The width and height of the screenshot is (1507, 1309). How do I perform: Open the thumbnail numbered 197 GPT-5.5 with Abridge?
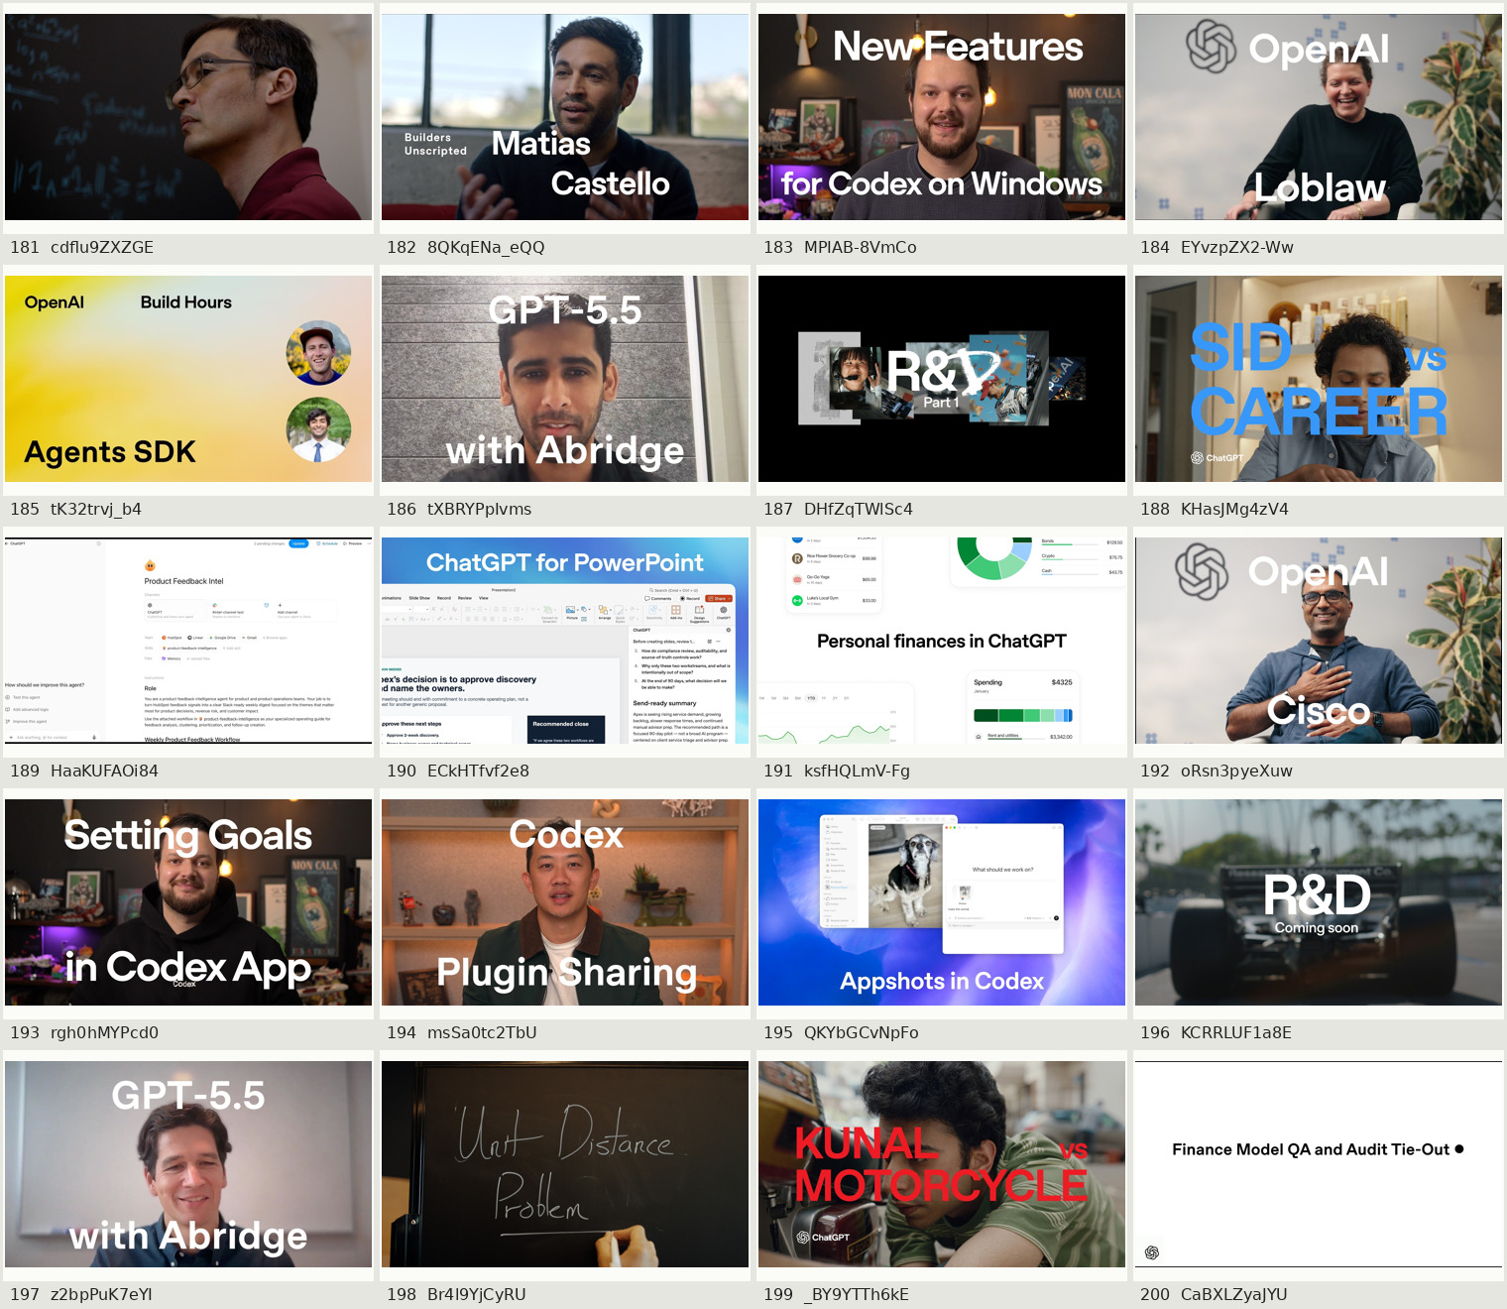pyautogui.click(x=188, y=1164)
